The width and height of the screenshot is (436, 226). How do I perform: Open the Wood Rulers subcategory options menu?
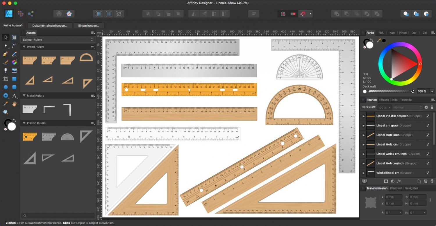[x=93, y=47]
